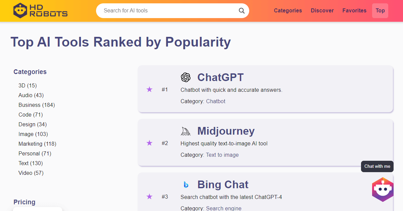Toggle favorite star for Midjourney
The width and height of the screenshot is (403, 211).
(x=149, y=143)
